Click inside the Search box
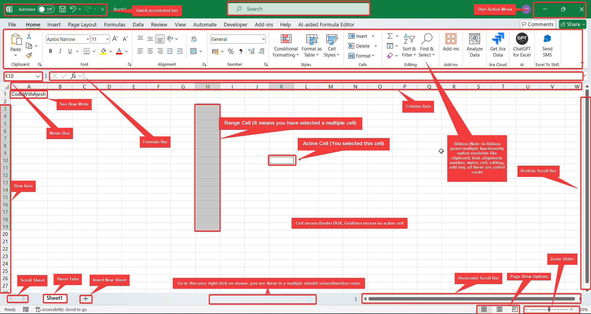The height and width of the screenshot is (314, 591). tap(298, 9)
